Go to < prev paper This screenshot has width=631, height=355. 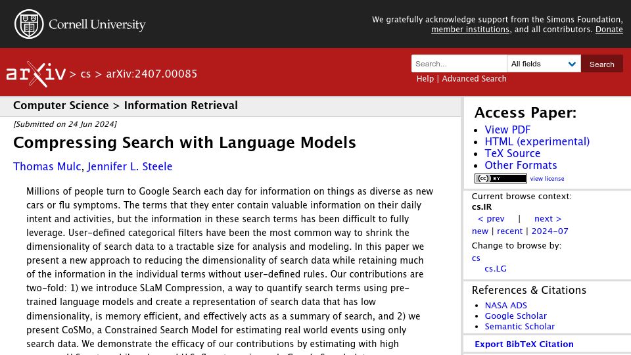[x=490, y=218]
